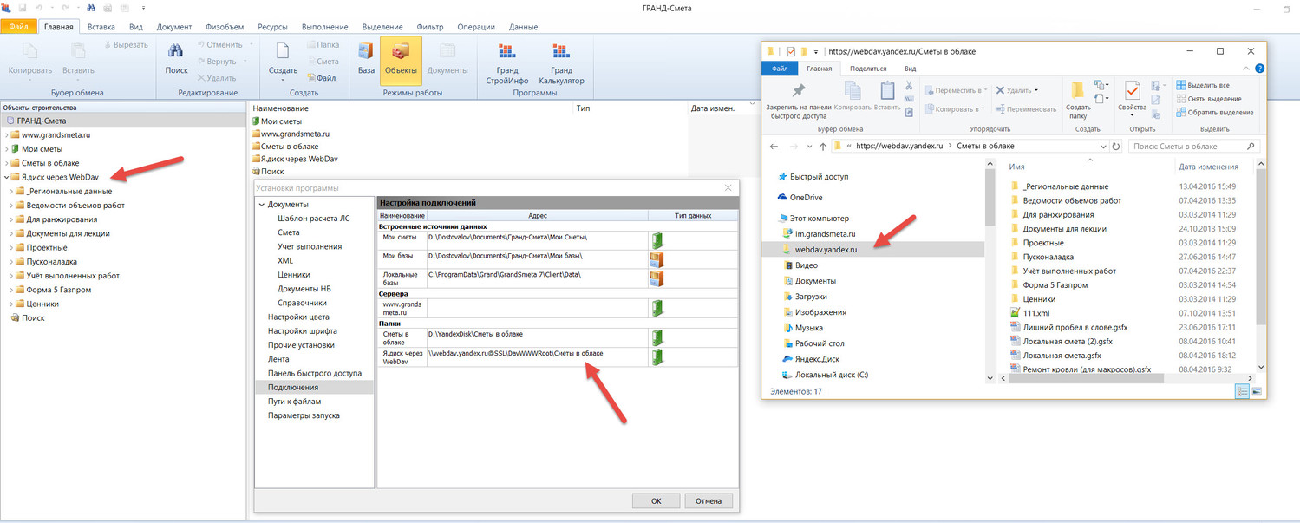Click Отмена in settings dialog
Screen dimensions: 1300x523
click(x=709, y=500)
